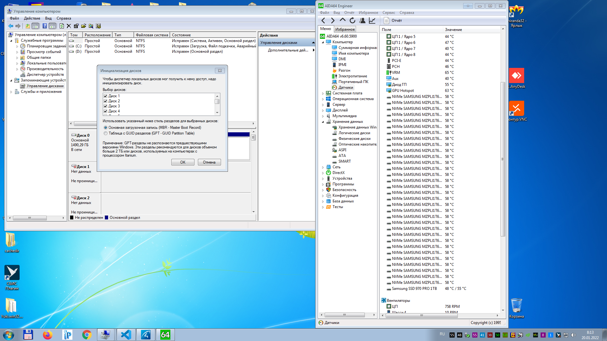
Task: Click the AIDA64 refresh/update icon
Action: (x=352, y=20)
